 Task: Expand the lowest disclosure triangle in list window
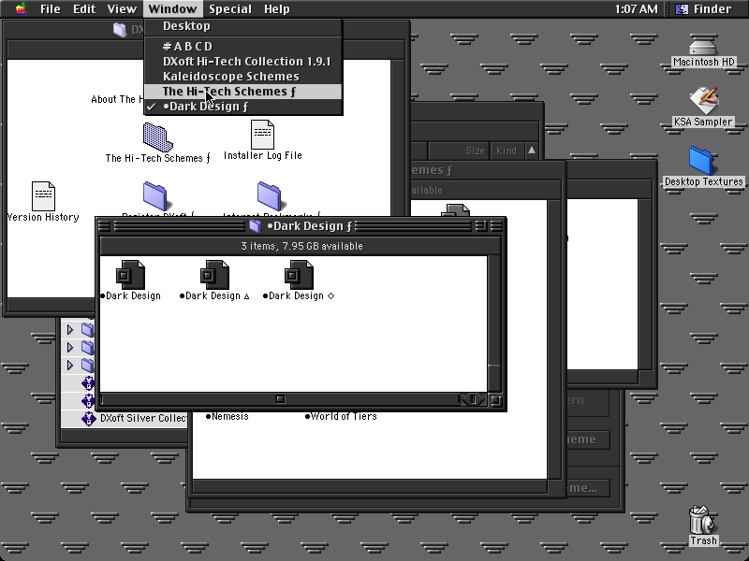(x=70, y=365)
